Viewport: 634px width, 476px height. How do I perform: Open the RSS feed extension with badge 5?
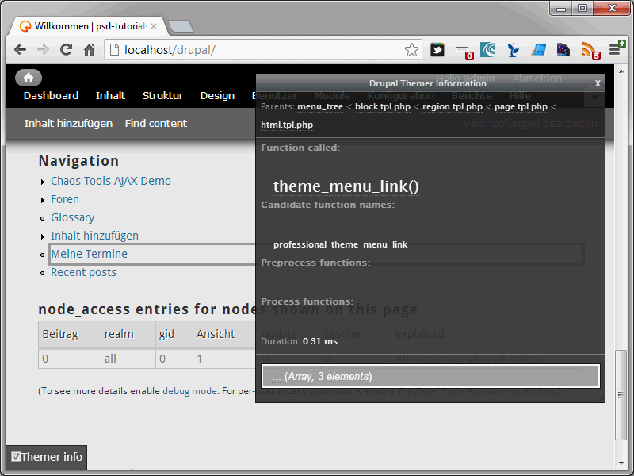tap(590, 51)
